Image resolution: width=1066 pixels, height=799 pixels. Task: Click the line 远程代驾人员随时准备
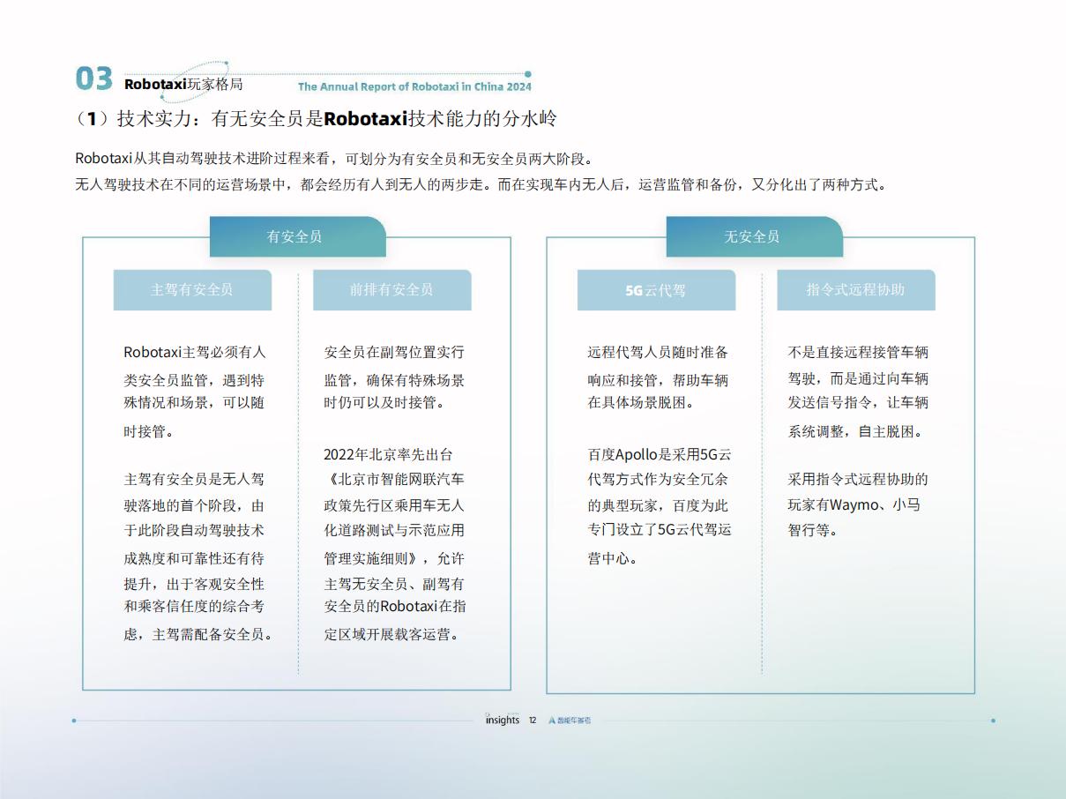659,353
